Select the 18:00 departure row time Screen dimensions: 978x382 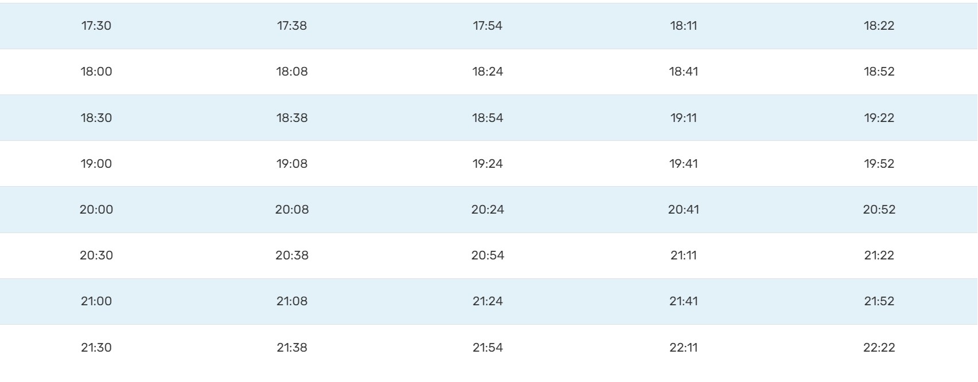point(96,72)
